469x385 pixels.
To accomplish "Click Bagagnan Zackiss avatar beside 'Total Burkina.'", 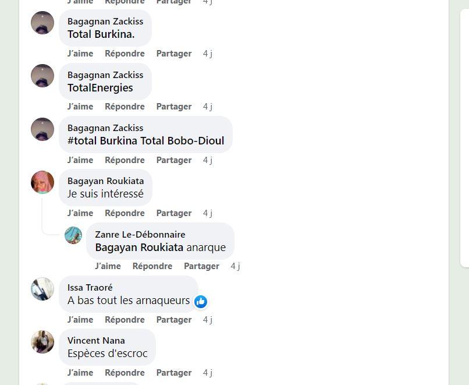I will click(42, 23).
